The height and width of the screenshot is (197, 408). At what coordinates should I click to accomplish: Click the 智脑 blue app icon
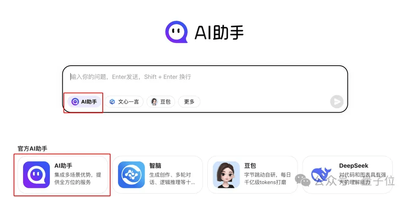131,174
